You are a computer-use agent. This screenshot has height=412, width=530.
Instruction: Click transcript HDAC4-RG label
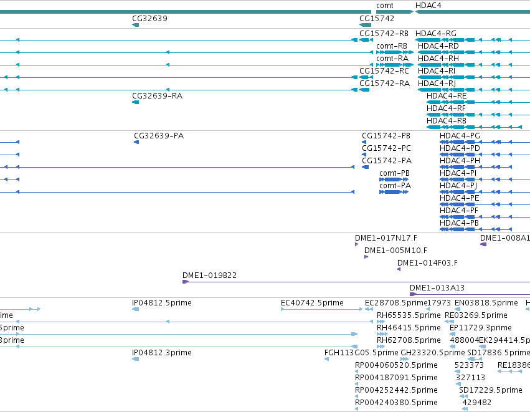pos(436,34)
